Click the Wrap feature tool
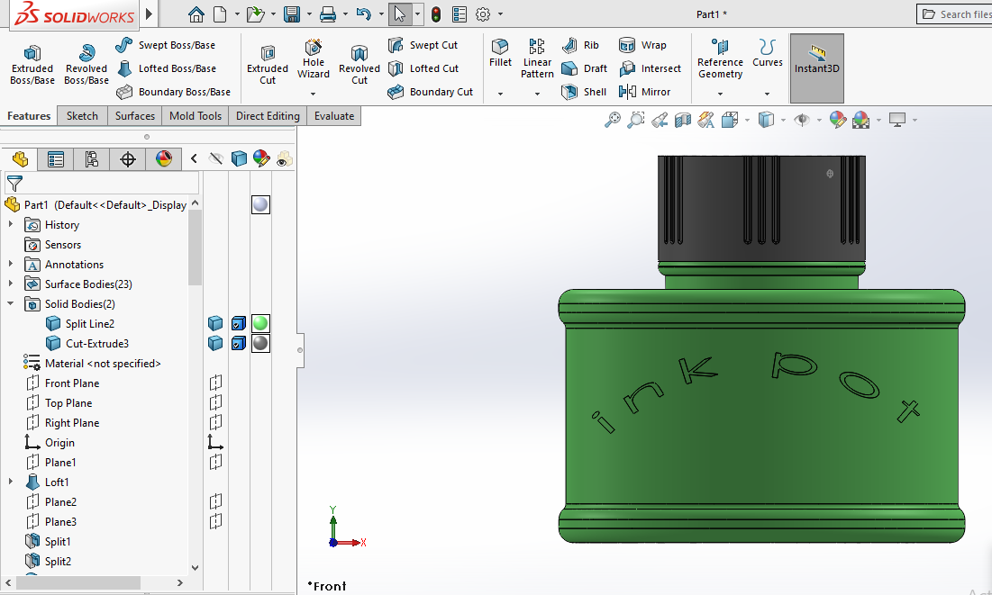Image resolution: width=992 pixels, height=595 pixels. [x=642, y=45]
